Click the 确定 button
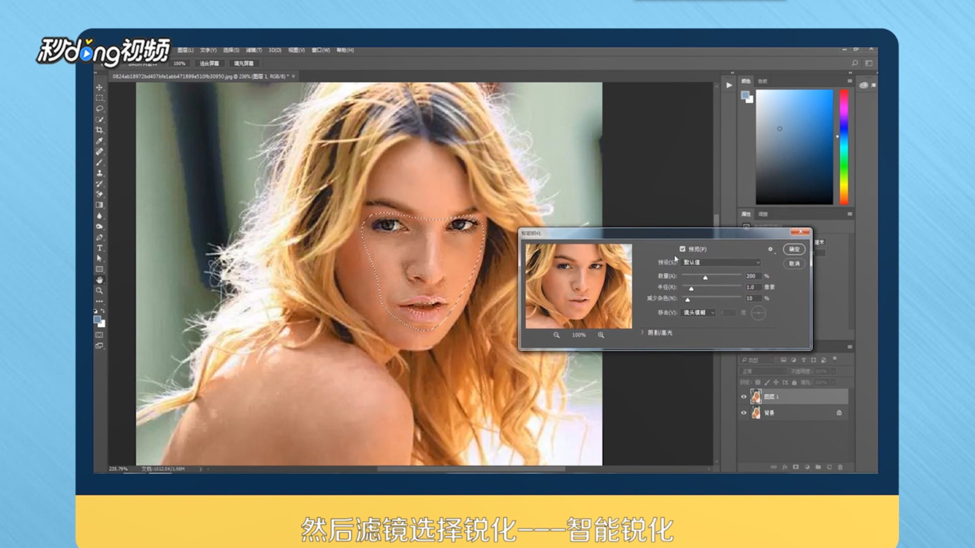Viewport: 975px width, 548px height. tap(794, 249)
